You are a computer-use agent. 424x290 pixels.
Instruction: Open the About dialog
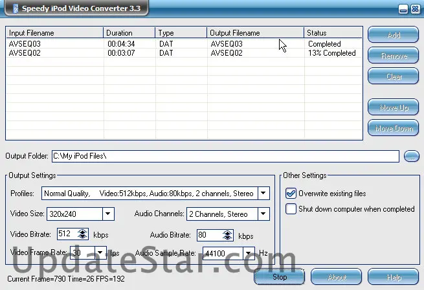point(336,277)
